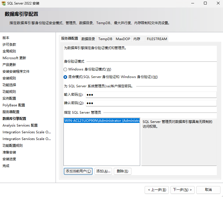Click 实例配置 in the step list
The image size is (223, 197).
click(x=9, y=99)
